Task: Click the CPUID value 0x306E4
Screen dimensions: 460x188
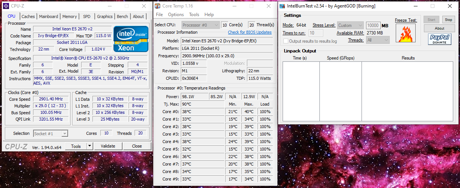Action: (x=194, y=78)
